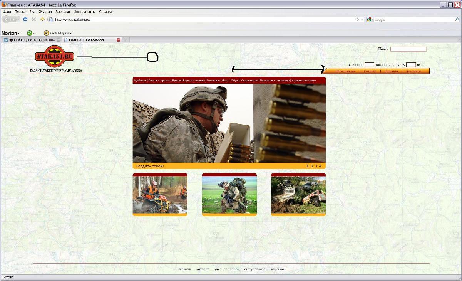The image size is (462, 281).
Task: Reload the page with the refresh icon
Action: tap(25, 19)
